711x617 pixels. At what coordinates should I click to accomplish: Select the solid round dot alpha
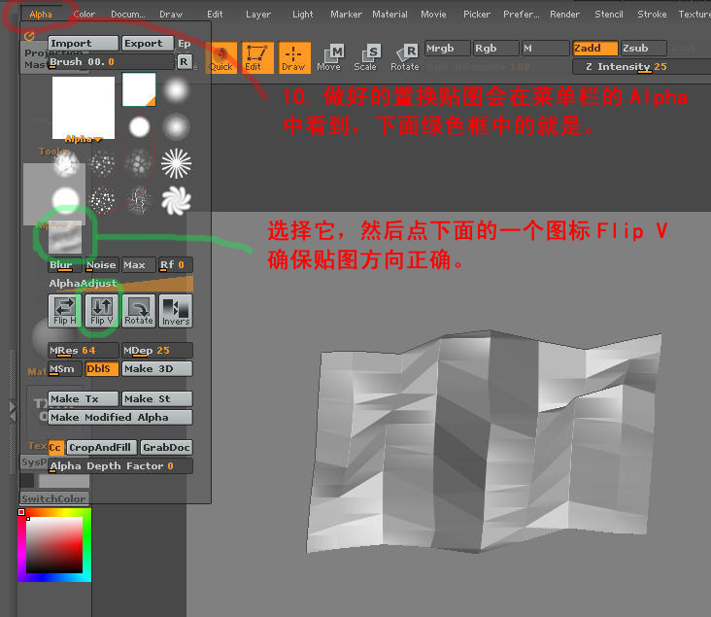139,126
